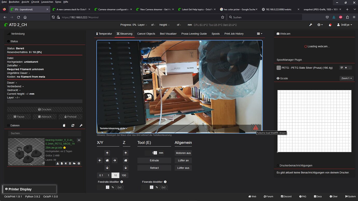
Task: Open the 3rdEye user menu
Action: [x=343, y=25]
